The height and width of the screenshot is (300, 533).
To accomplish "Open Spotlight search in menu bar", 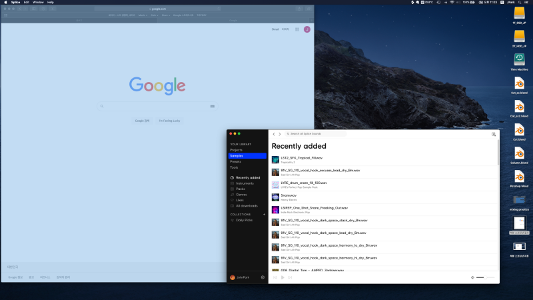I will pos(520,2).
